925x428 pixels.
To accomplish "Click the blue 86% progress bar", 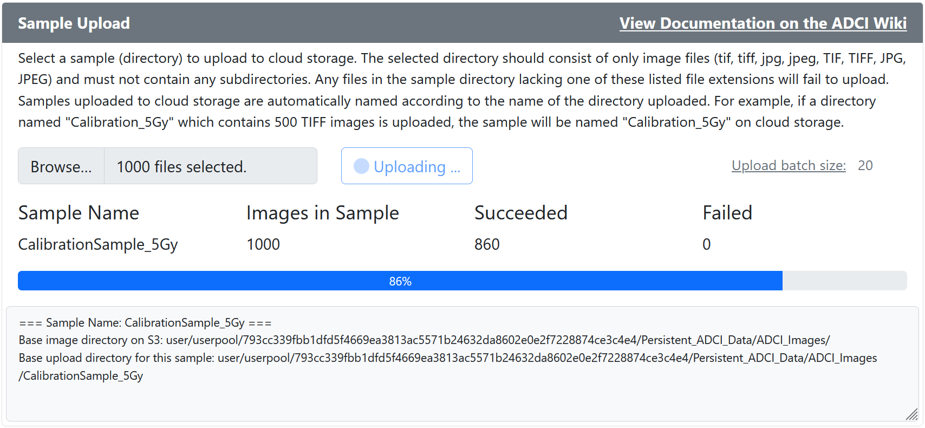I will 400,281.
